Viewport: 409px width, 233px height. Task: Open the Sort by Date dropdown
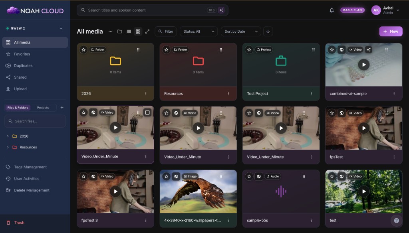point(241,32)
